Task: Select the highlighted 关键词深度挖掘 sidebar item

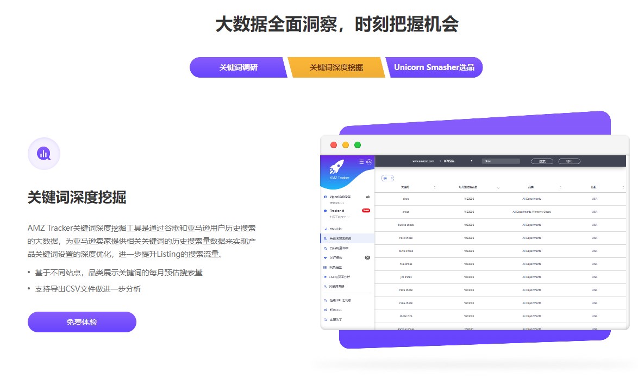Action: (x=347, y=239)
